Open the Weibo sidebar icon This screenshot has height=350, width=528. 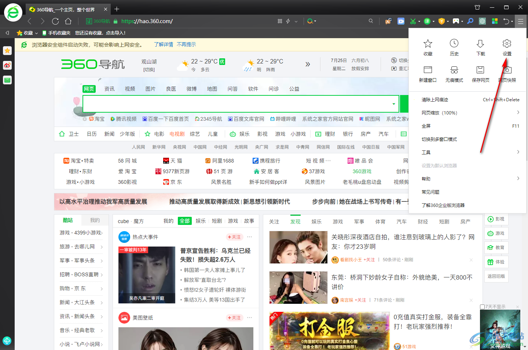7,65
